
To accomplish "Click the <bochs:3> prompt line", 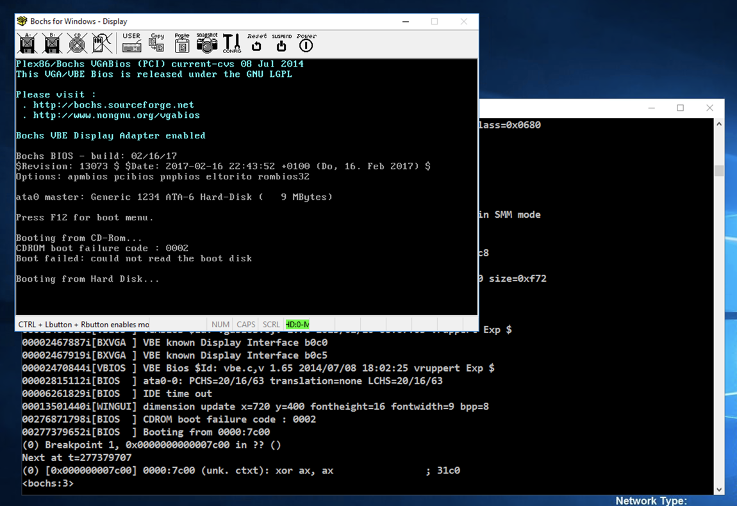I will (48, 483).
